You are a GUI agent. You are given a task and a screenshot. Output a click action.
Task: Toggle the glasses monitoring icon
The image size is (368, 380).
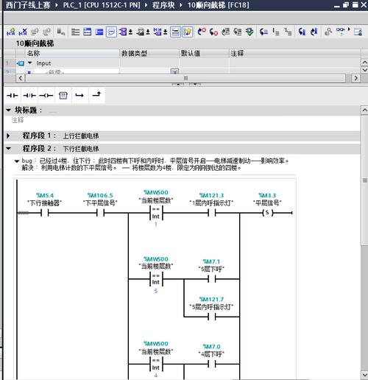pyautogui.click(x=341, y=32)
